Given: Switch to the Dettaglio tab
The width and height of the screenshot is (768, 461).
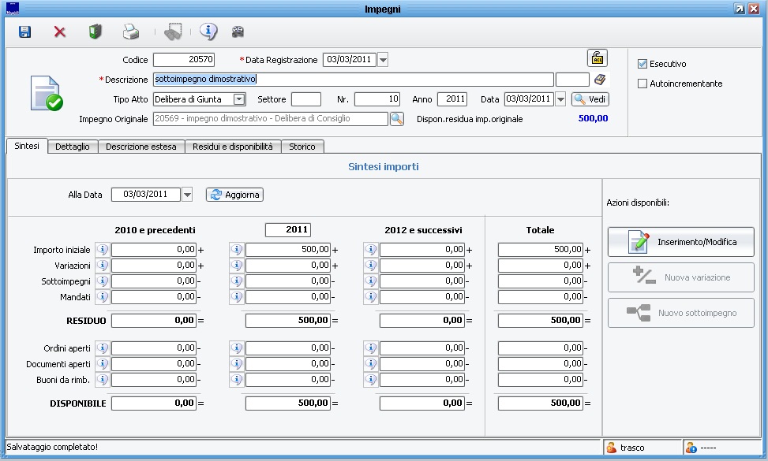Looking at the screenshot, I should coord(73,147).
